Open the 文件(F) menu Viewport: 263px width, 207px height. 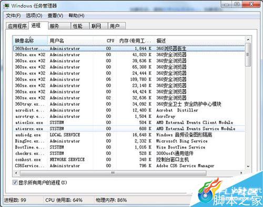click(13, 16)
